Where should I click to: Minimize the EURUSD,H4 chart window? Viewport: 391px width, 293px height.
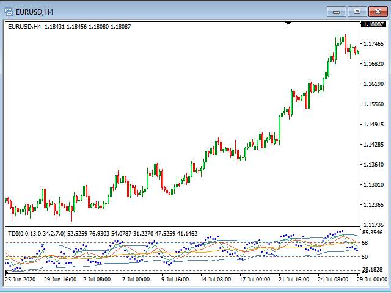[336, 11]
